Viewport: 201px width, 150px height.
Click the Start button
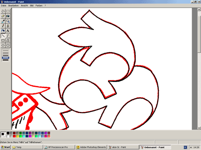coord(6,147)
